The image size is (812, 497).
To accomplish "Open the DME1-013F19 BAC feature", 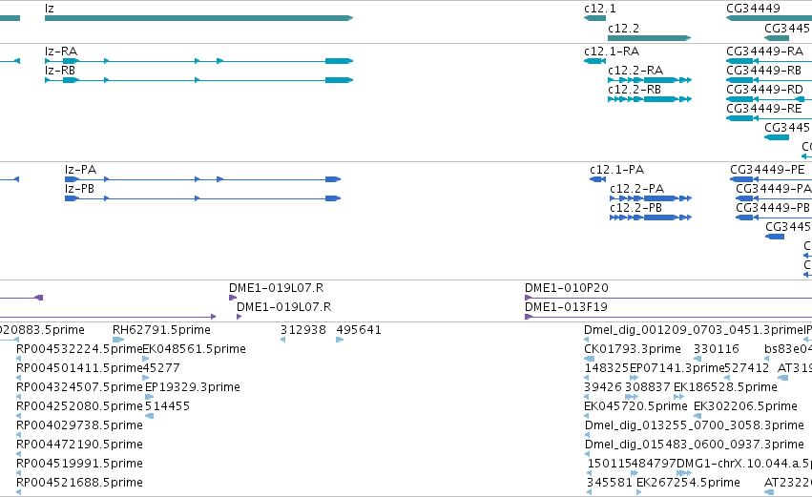I will point(668,317).
